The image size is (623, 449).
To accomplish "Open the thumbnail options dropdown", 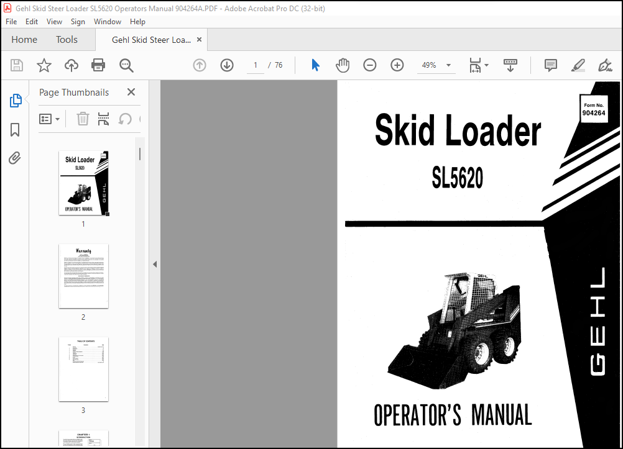I will (49, 119).
